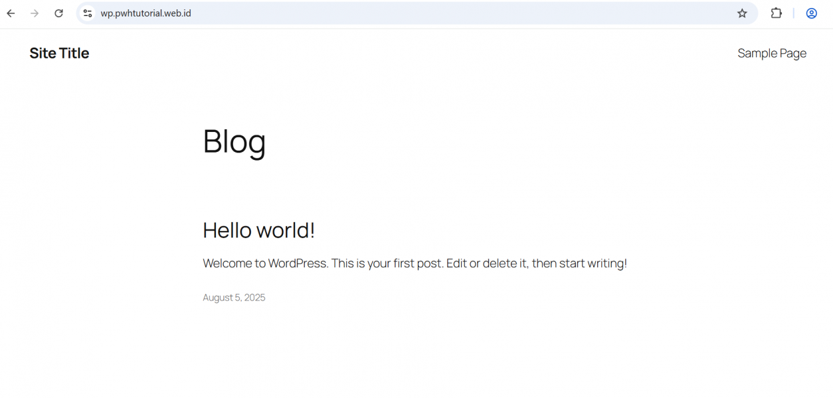
Task: Open the Site Title home link
Action: [x=59, y=53]
